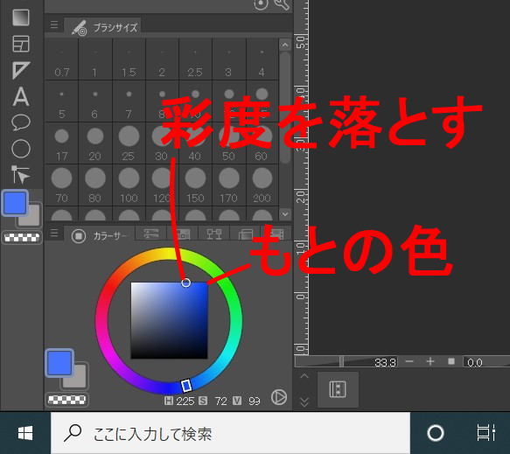Select the Frame border tool
This screenshot has height=454, width=510.
point(21,44)
